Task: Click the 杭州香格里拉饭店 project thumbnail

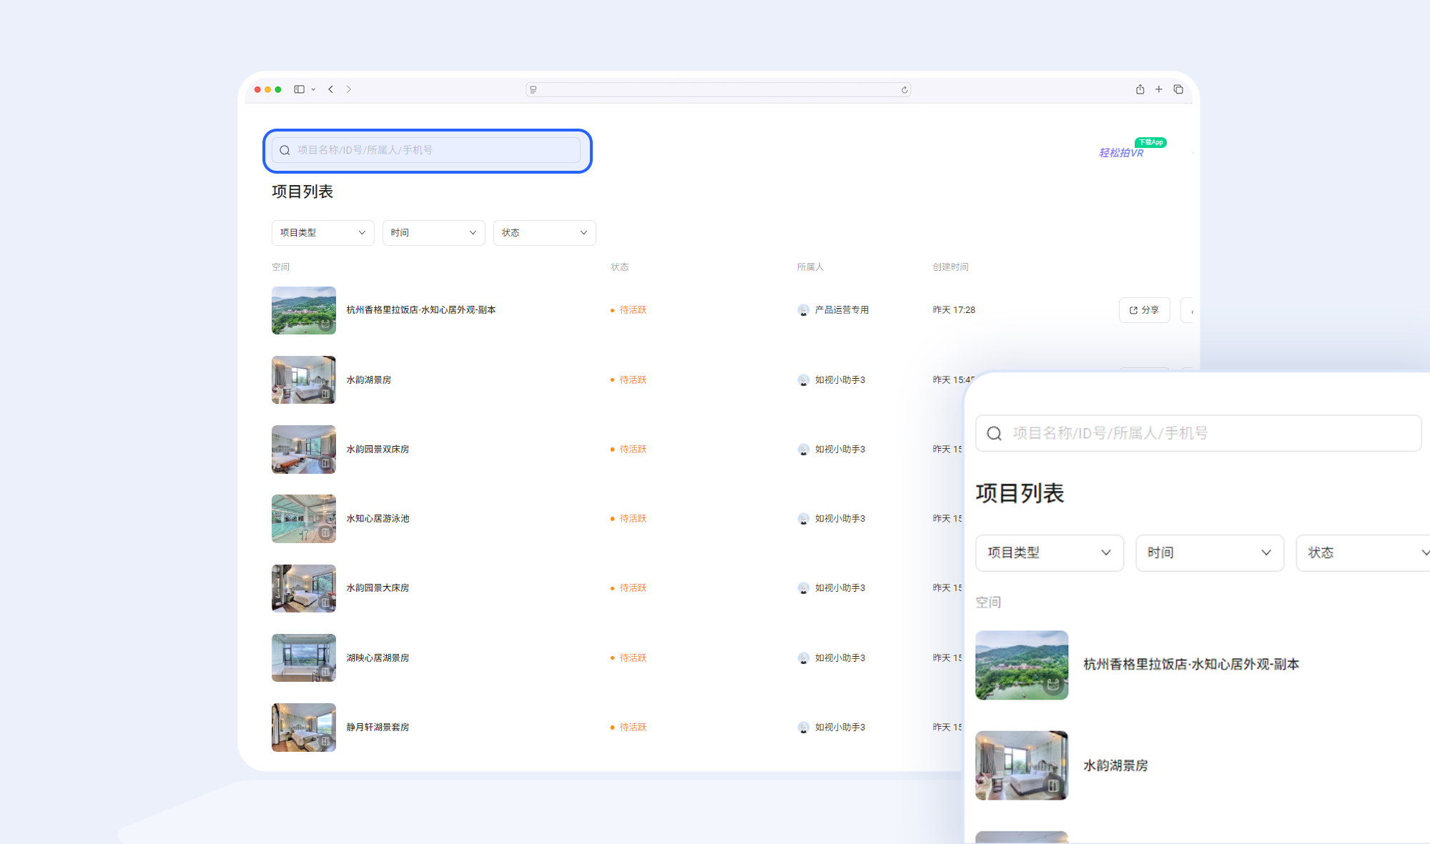Action: pos(303,310)
